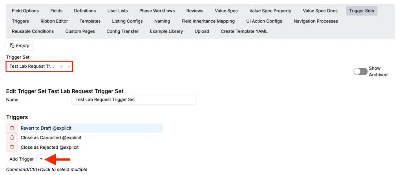
Task: Toggle Show Archived switch
Action: [x=360, y=71]
